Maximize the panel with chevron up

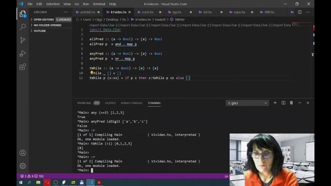pos(299,103)
